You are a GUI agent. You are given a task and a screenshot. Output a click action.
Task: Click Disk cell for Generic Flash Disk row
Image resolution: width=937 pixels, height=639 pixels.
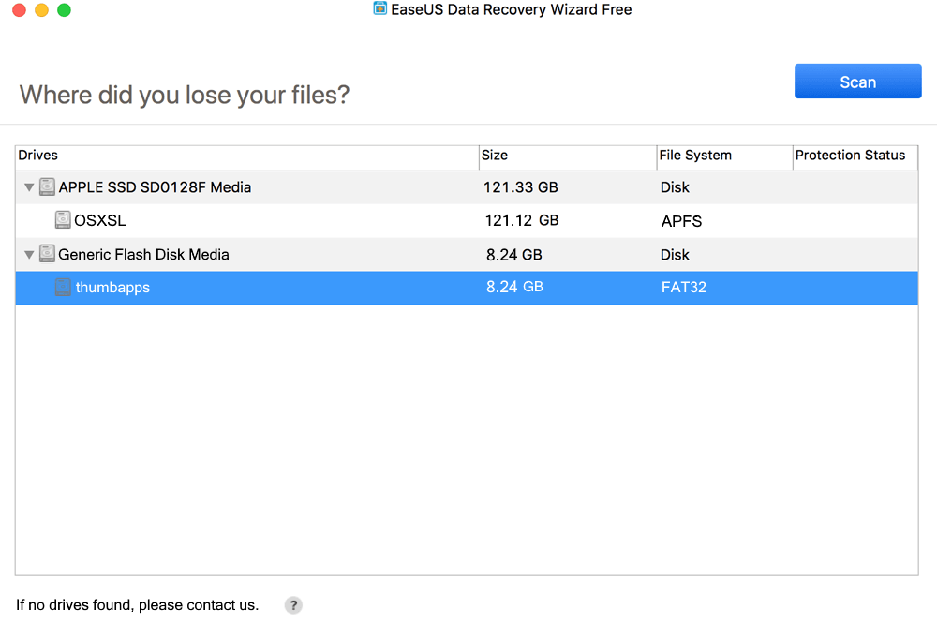point(675,255)
